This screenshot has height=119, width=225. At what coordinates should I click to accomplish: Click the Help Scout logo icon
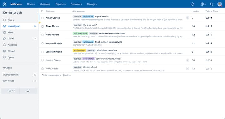pyautogui.click(x=5, y=4)
